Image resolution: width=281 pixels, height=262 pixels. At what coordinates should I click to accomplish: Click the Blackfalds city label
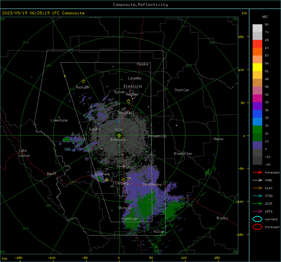click(x=133, y=86)
